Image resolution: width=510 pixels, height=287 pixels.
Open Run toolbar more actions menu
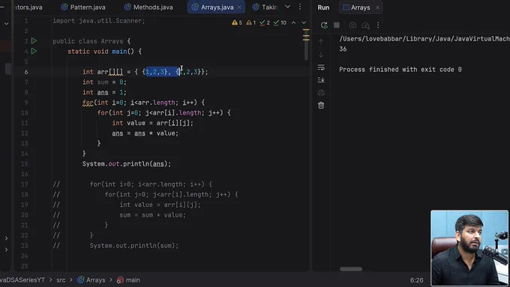point(378,25)
